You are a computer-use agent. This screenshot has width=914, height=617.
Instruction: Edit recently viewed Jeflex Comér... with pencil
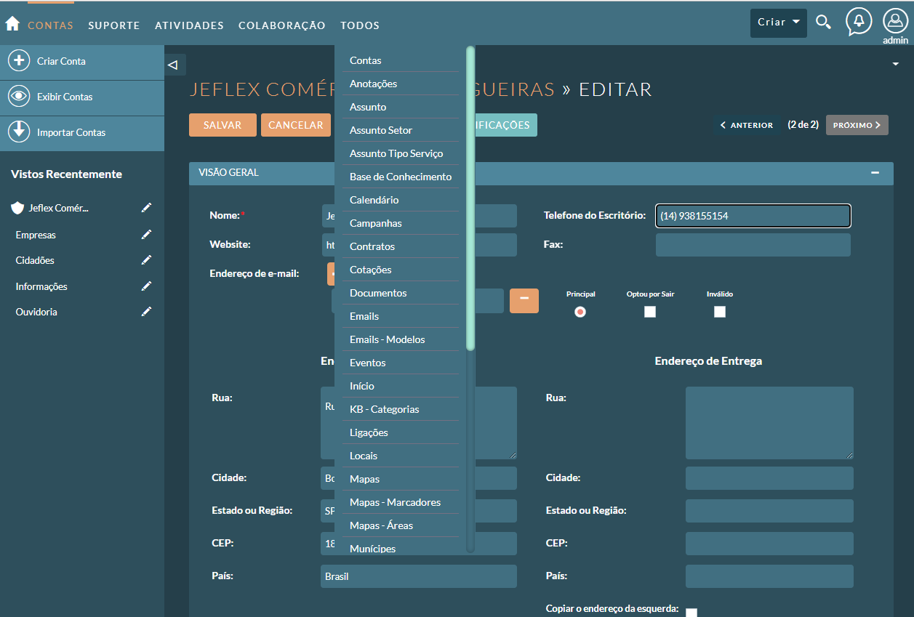point(147,208)
